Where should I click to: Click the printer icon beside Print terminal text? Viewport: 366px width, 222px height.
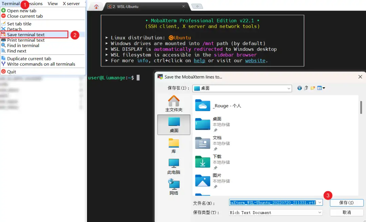(3, 40)
